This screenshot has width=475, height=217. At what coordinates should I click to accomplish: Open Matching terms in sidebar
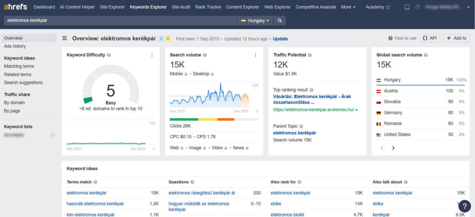pyautogui.click(x=19, y=66)
